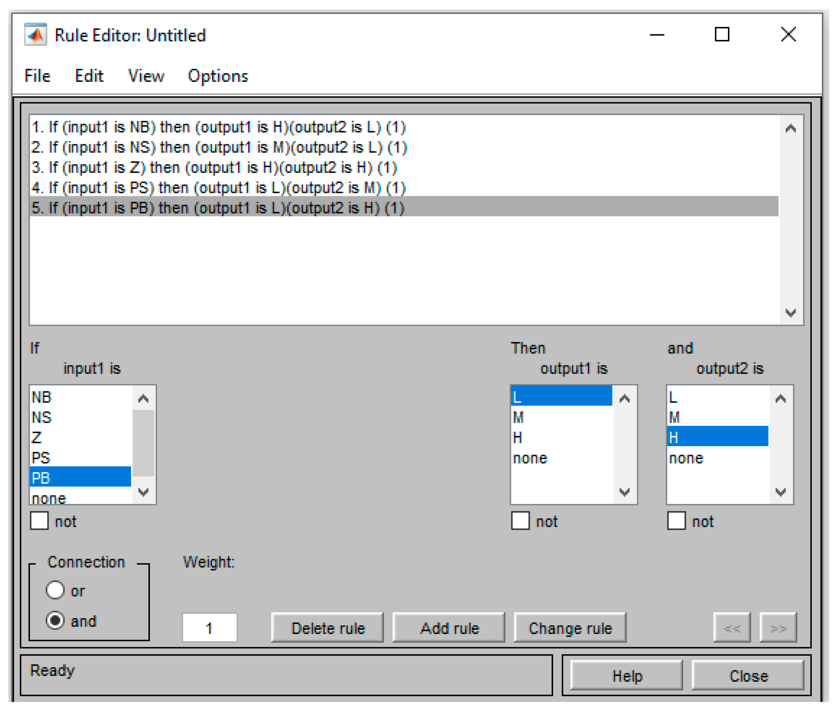Click the rule list scroll-down arrow
This screenshot has width=839, height=709.
790,313
